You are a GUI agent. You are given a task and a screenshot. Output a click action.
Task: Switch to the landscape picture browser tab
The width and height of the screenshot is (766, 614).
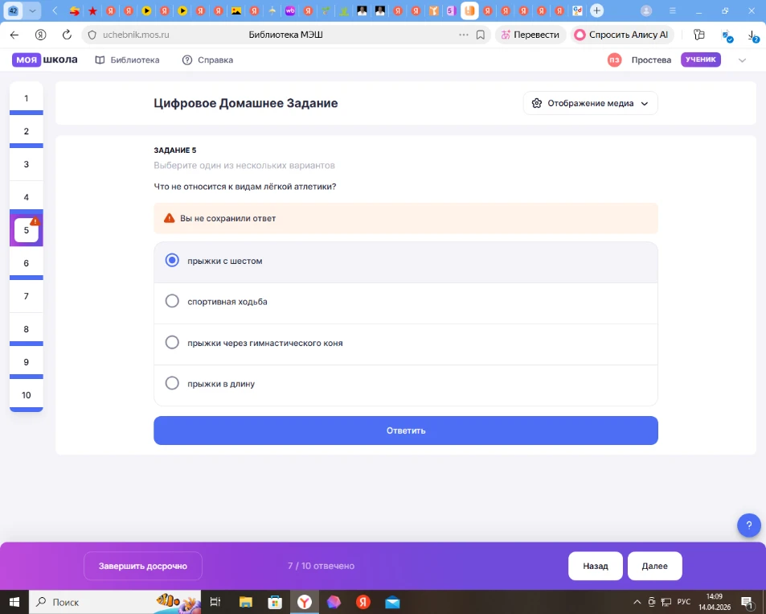[x=236, y=10]
